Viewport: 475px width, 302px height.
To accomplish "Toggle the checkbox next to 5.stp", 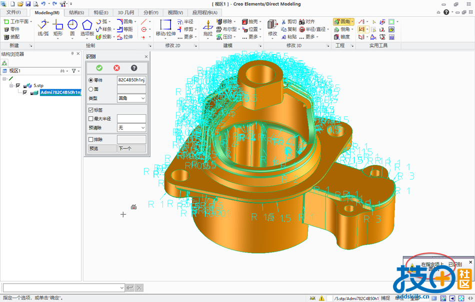I will tap(18, 85).
